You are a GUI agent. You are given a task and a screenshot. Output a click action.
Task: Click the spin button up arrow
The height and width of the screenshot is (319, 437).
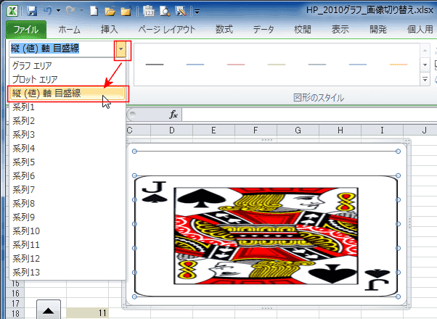49,310
